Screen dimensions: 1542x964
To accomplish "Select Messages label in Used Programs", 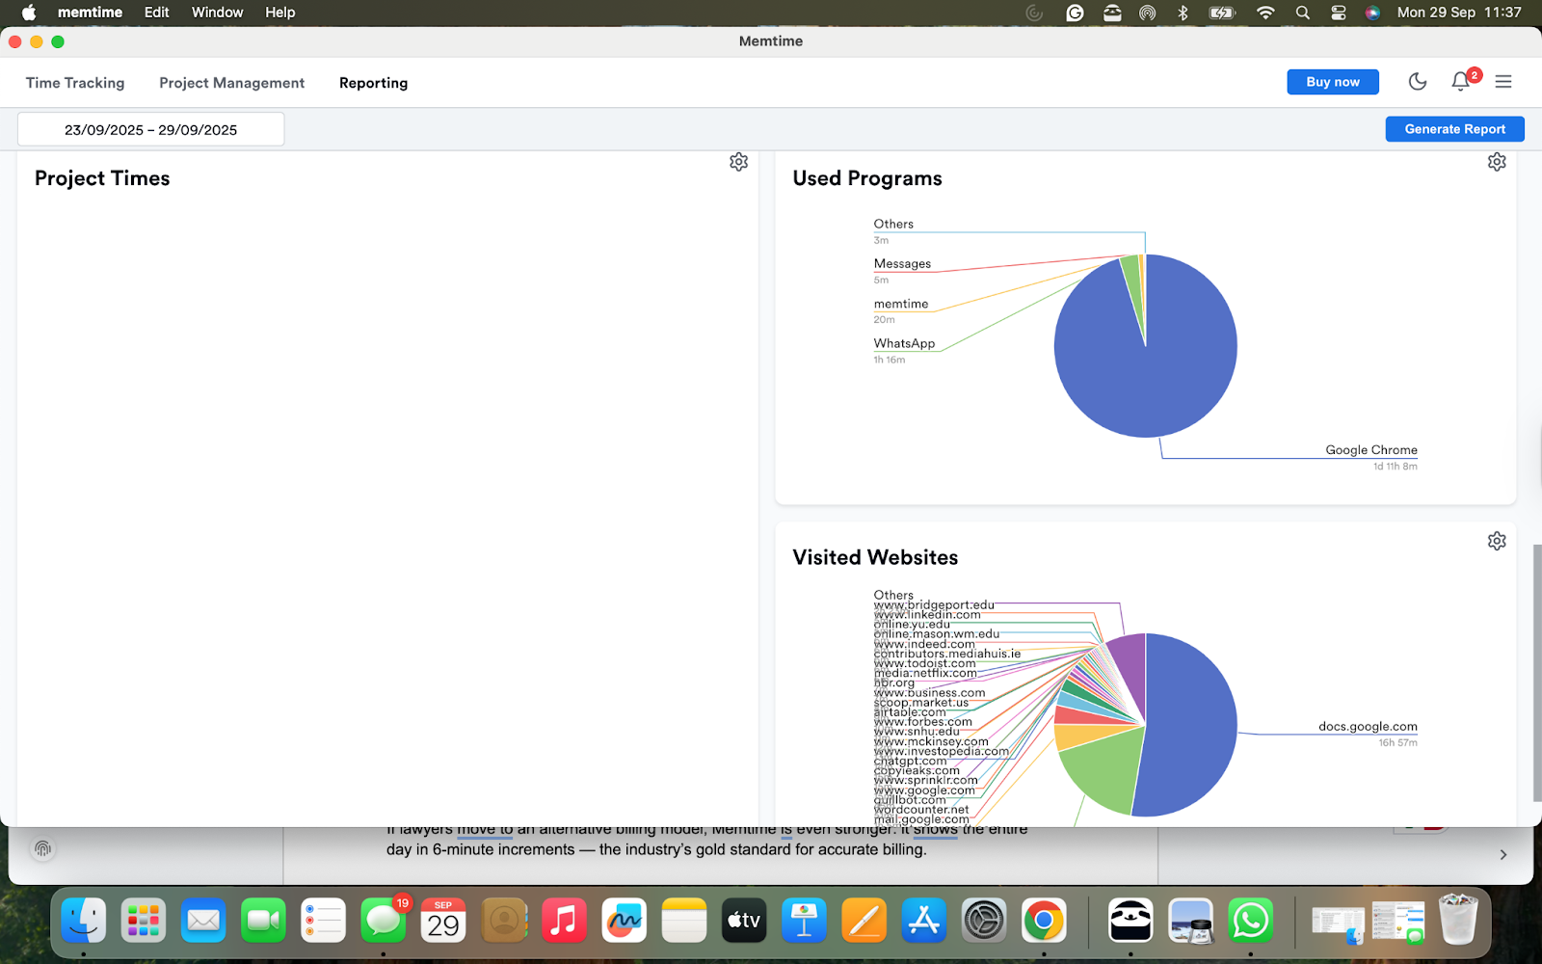I will (x=902, y=263).
